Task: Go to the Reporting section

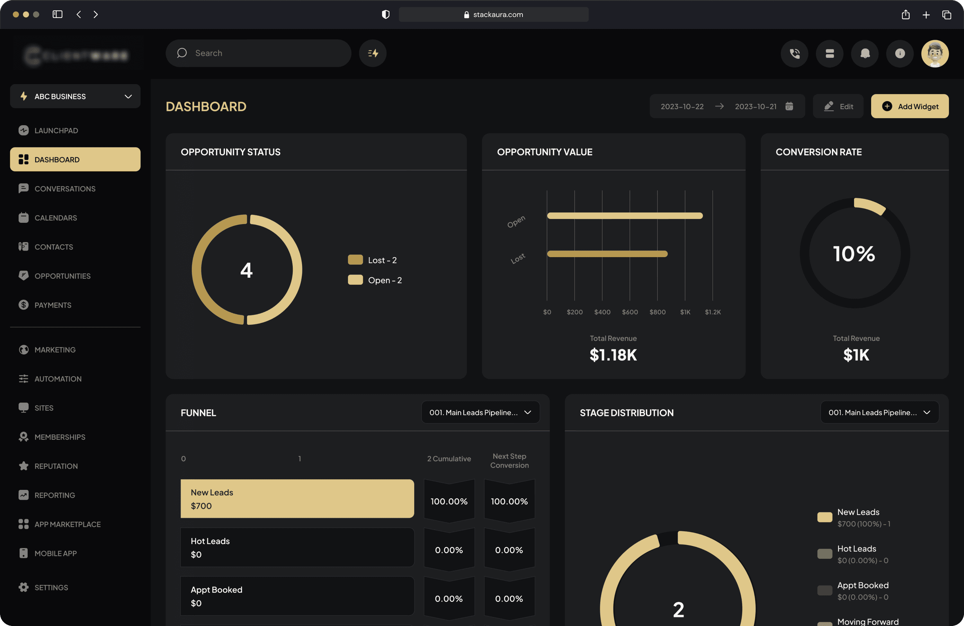Action: (x=54, y=495)
